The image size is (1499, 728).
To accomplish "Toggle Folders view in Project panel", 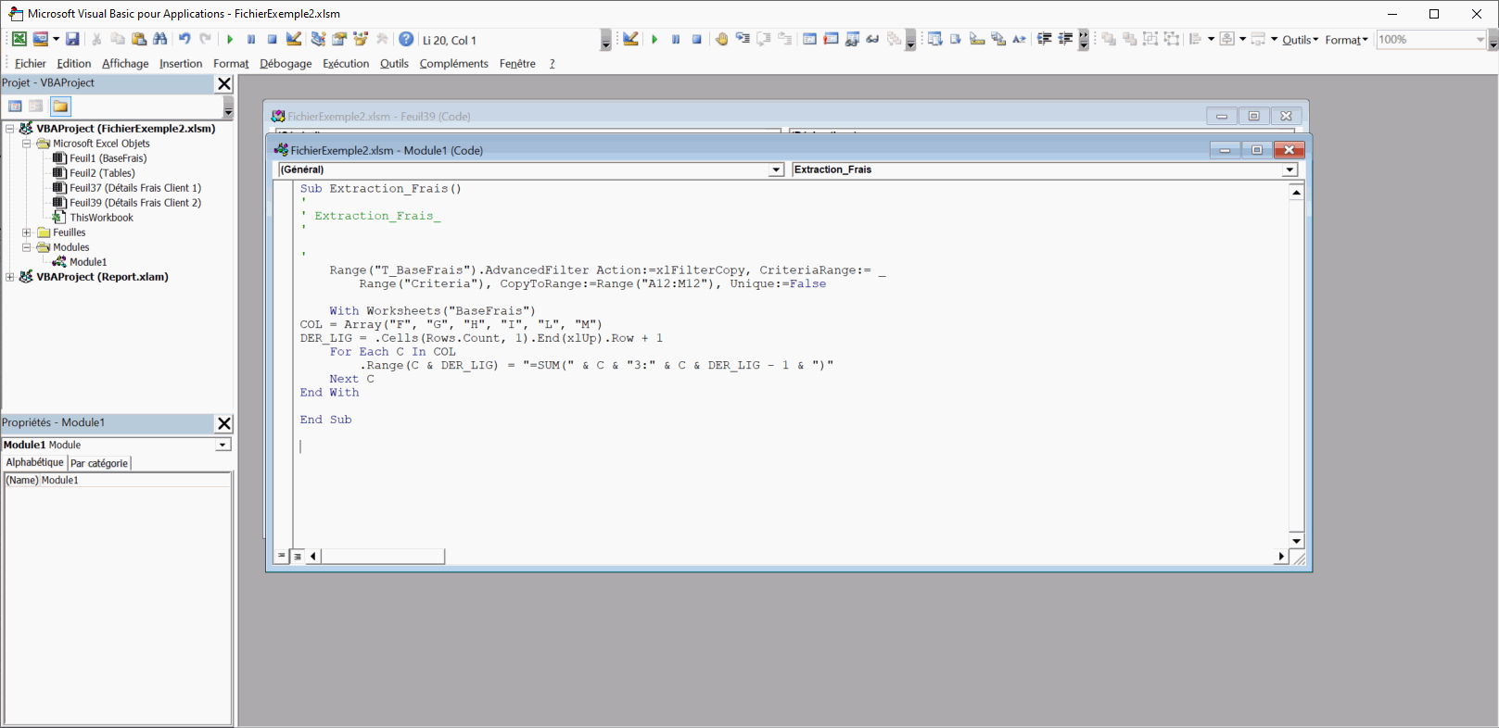I will point(60,106).
